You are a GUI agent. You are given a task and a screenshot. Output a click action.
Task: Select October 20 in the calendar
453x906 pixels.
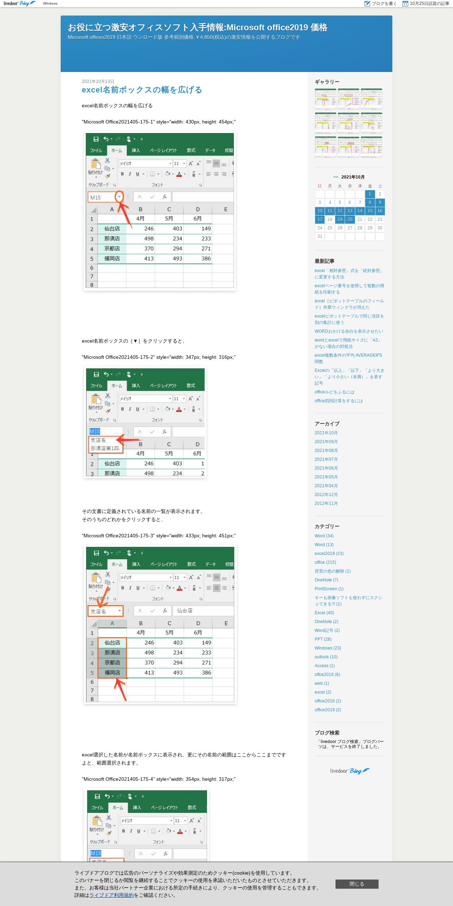point(350,219)
